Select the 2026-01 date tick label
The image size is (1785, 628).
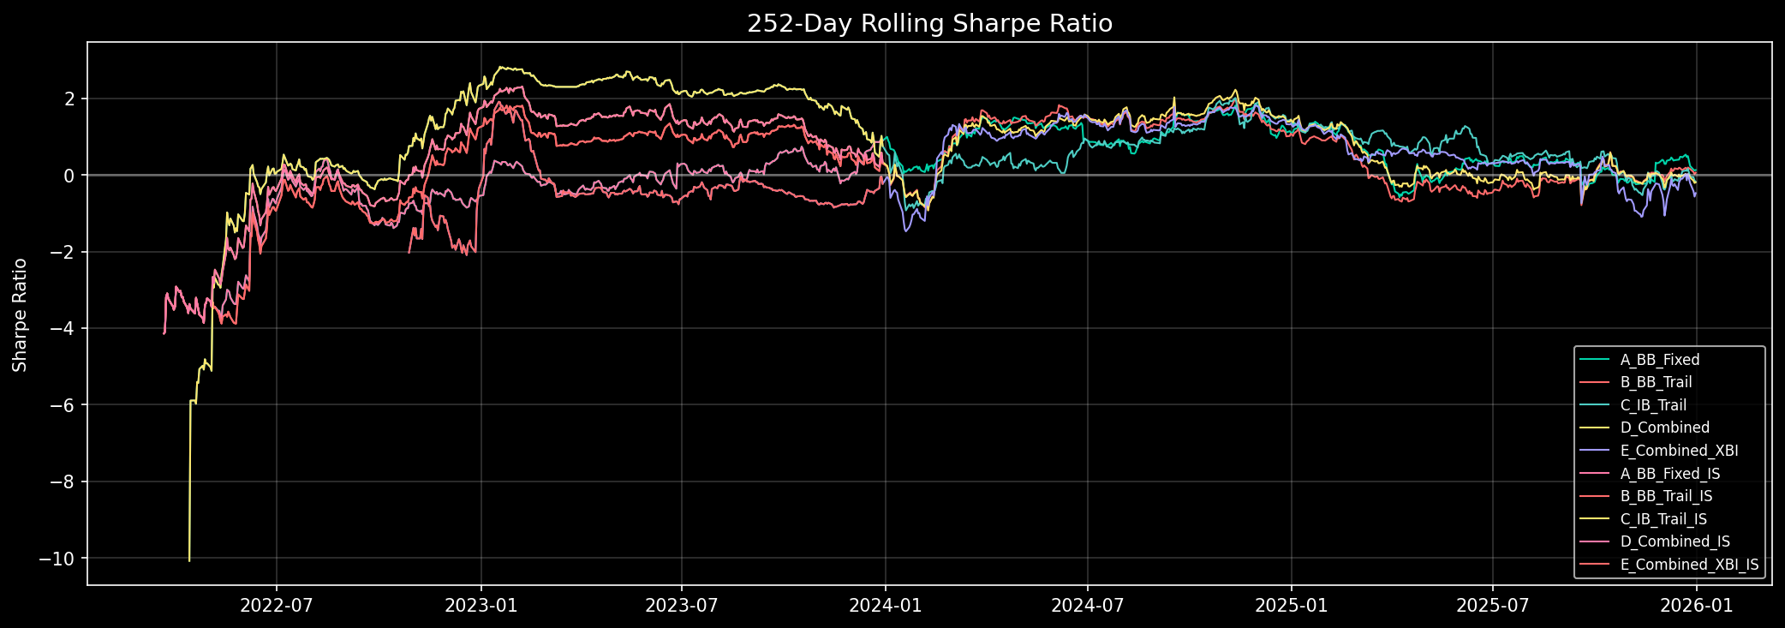1697,606
